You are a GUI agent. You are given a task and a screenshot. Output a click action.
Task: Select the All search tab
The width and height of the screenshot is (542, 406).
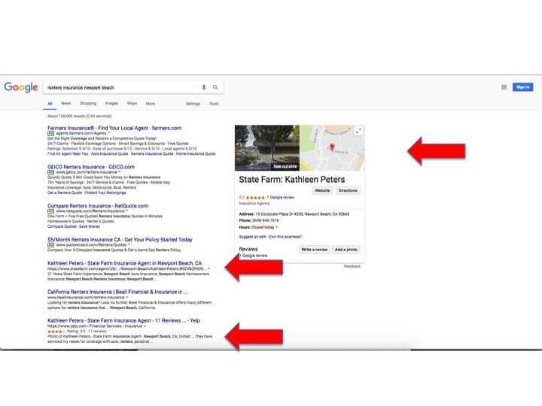50,104
